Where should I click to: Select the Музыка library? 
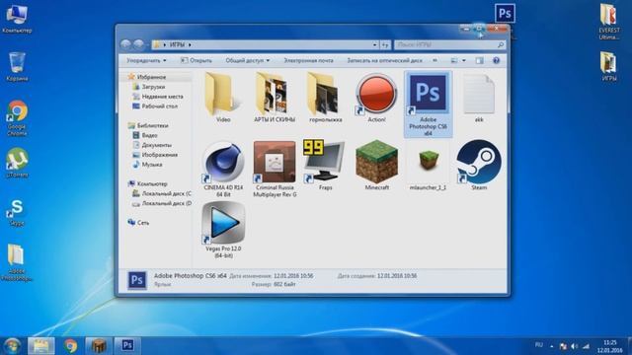152,165
